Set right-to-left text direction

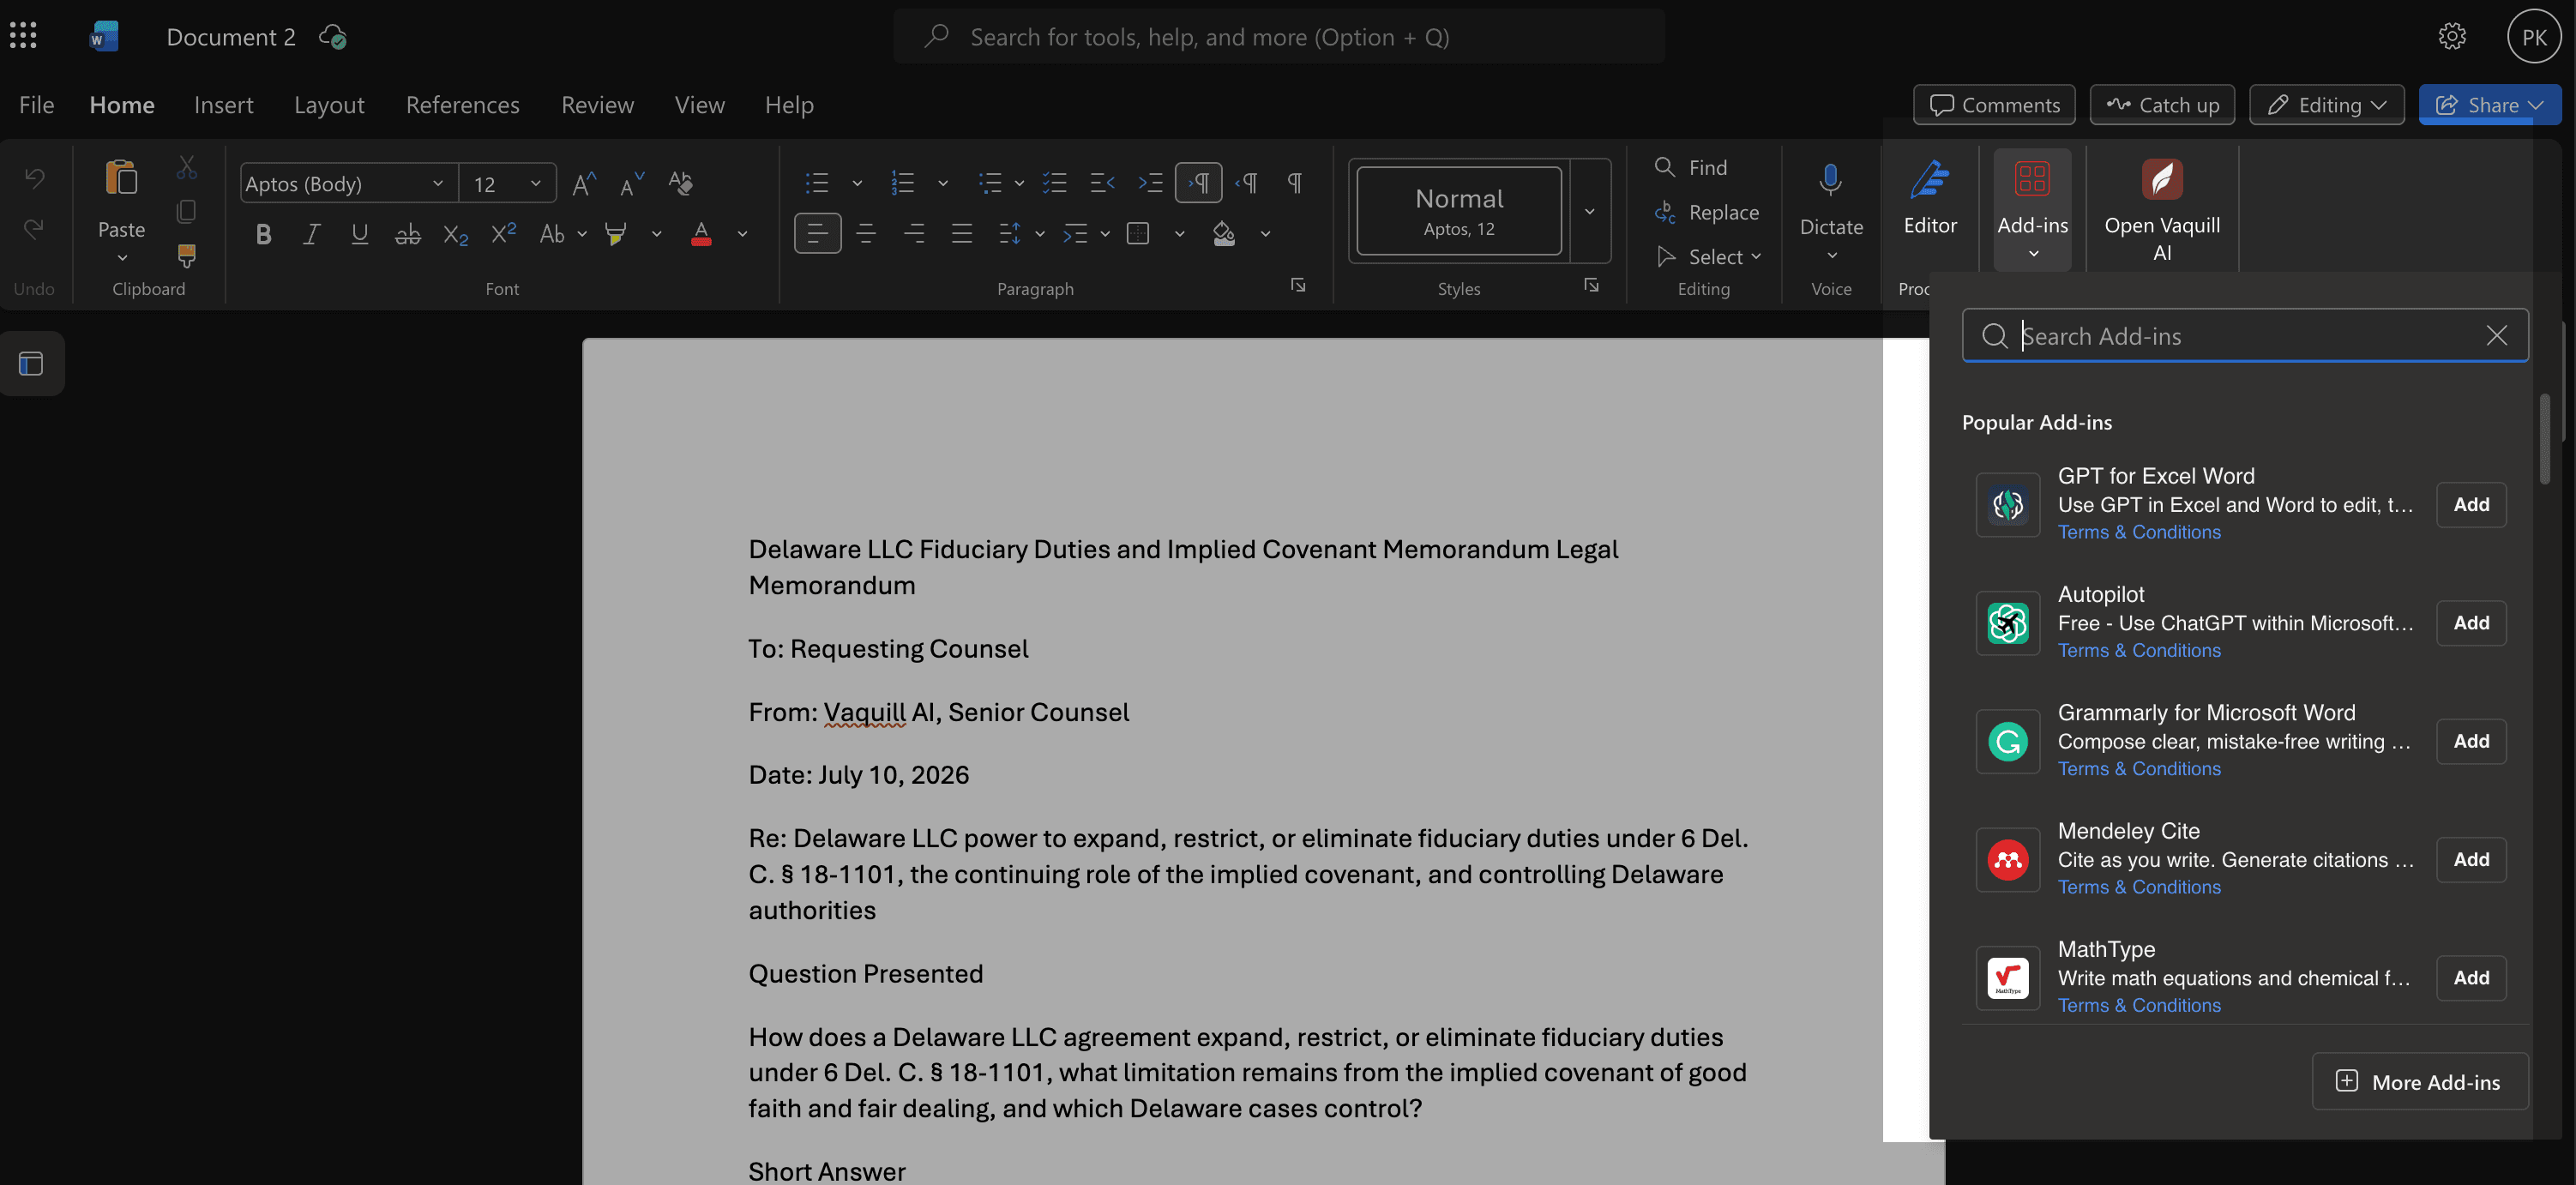click(1247, 183)
